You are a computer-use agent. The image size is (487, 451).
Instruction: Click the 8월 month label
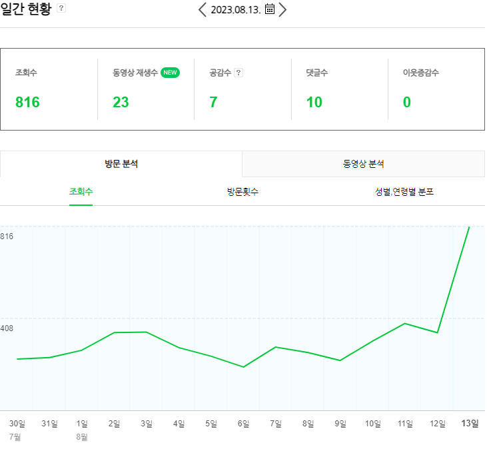(82, 437)
